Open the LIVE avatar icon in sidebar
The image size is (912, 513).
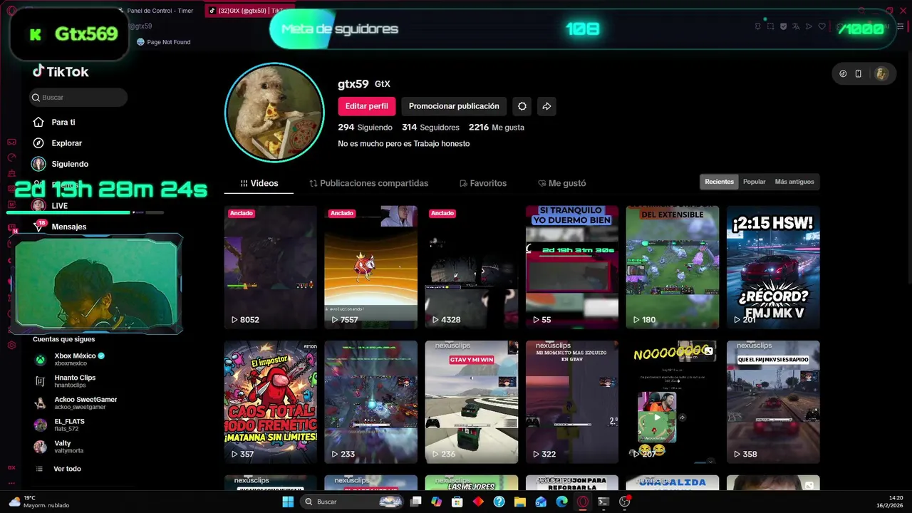pos(38,205)
